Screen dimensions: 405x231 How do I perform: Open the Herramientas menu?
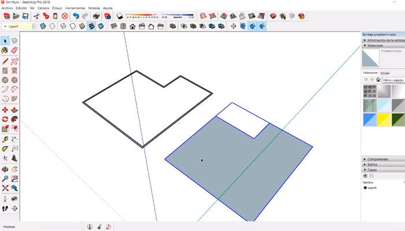[75, 8]
